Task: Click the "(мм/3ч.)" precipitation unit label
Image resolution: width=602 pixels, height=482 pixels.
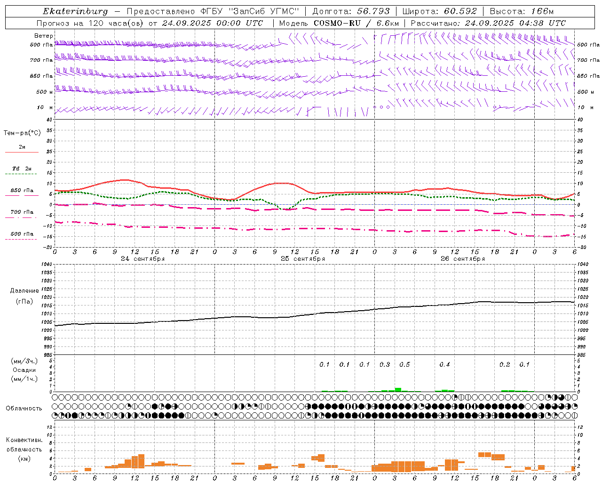Action: click(24, 361)
